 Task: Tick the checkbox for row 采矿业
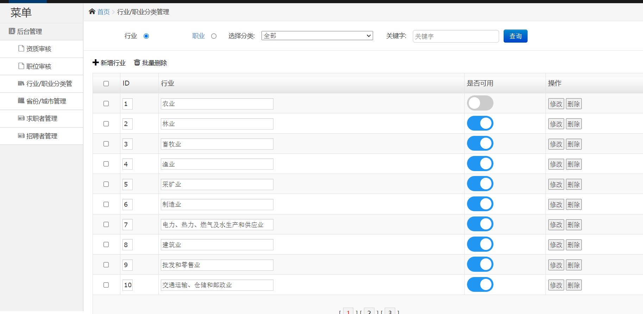[x=106, y=184]
